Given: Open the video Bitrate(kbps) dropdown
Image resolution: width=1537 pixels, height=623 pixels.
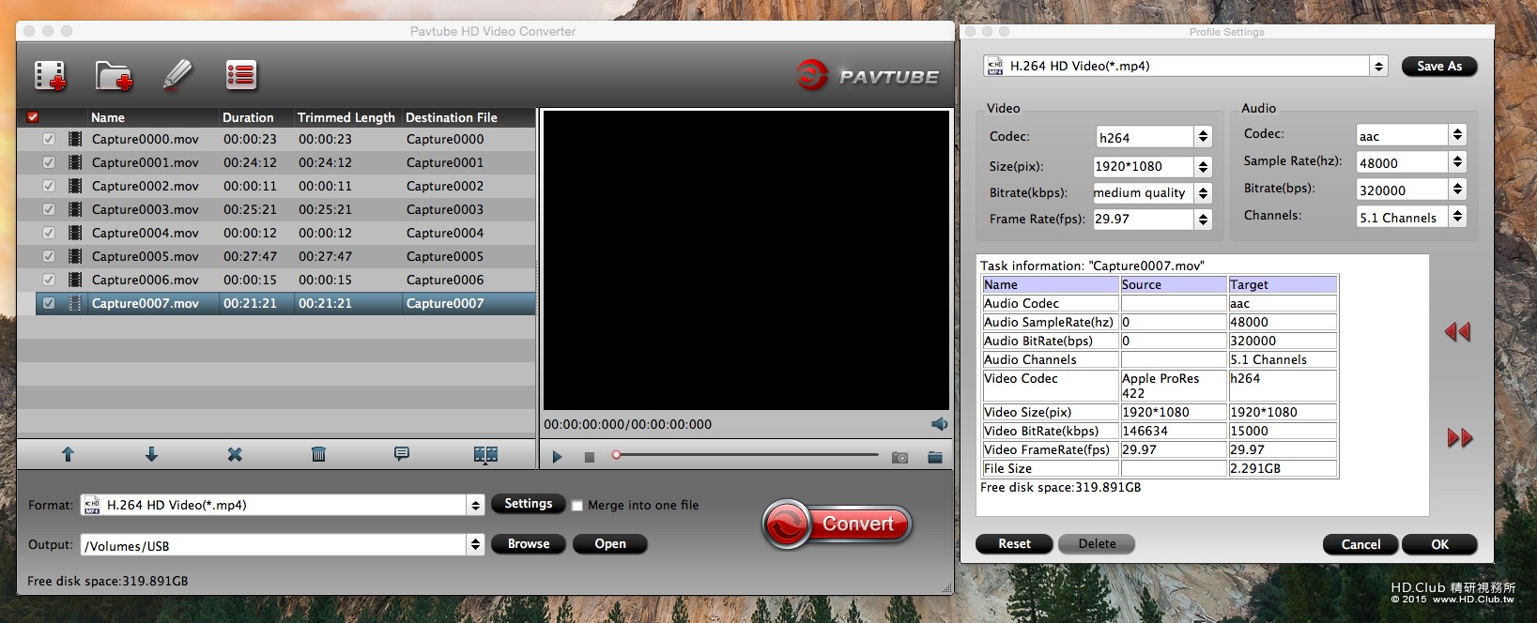Looking at the screenshot, I should point(1203,192).
